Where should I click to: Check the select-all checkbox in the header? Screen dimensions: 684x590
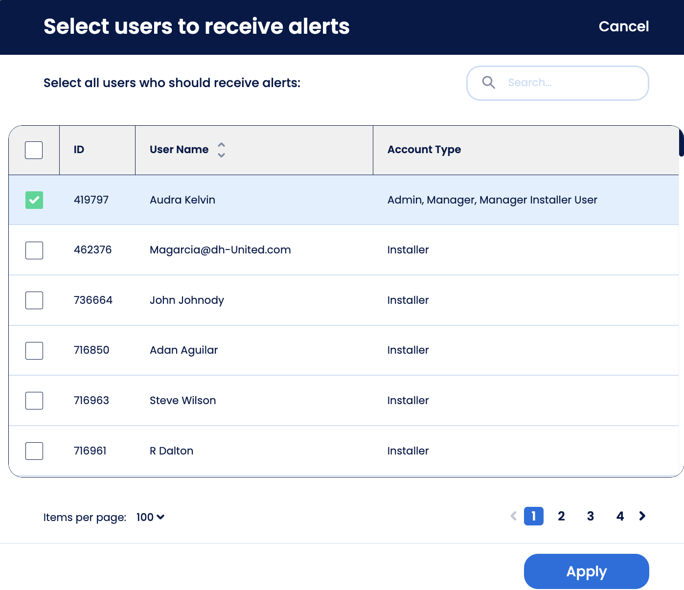(34, 150)
